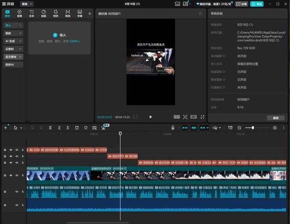Click the zoom out timeline minus icon

(x=239, y=128)
